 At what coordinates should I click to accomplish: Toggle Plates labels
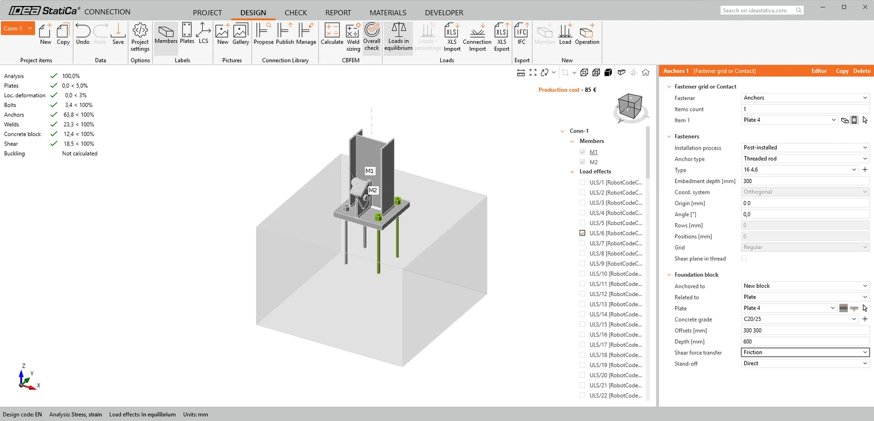(187, 34)
